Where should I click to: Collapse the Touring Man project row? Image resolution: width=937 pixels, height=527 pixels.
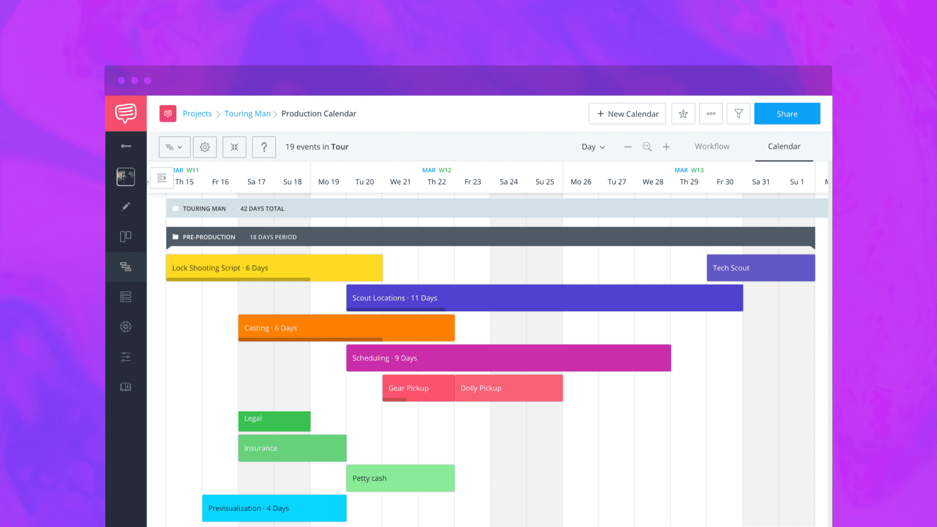(176, 209)
